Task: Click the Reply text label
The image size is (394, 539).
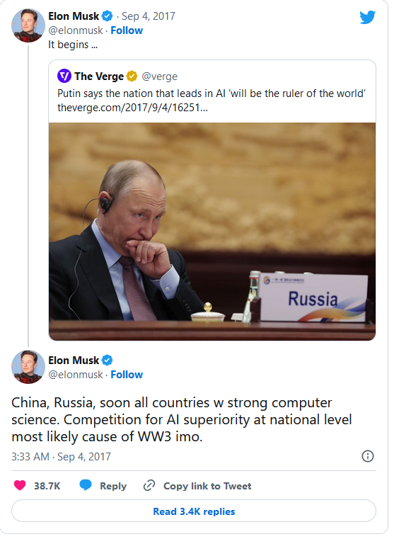Action: pyautogui.click(x=113, y=486)
